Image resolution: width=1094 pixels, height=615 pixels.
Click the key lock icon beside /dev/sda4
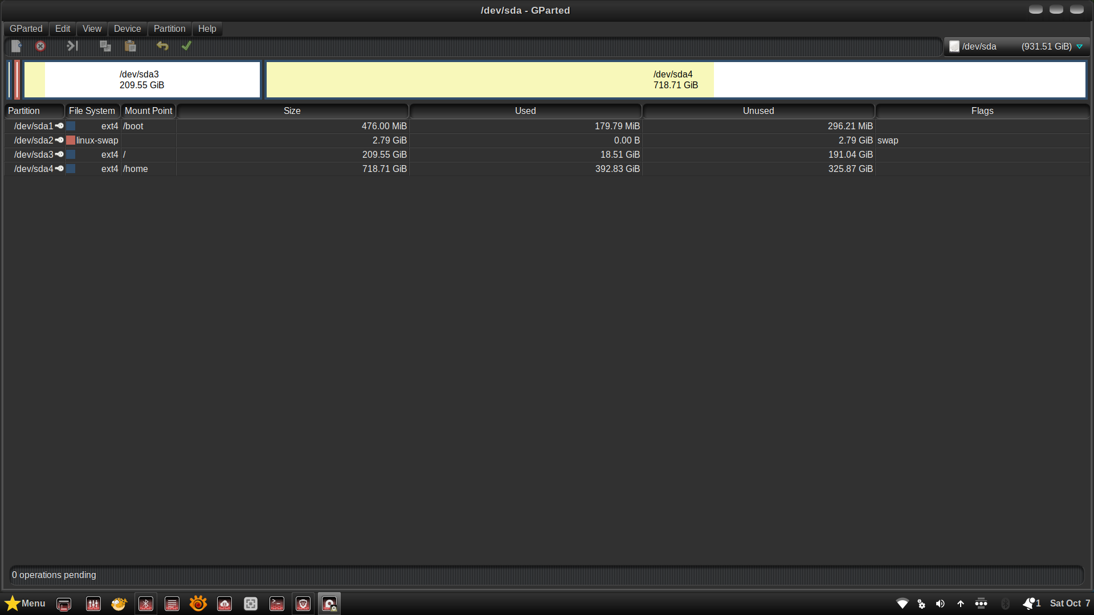[59, 169]
